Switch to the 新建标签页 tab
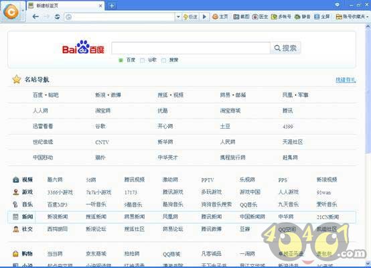The height and width of the screenshot is (268, 371). [65, 5]
